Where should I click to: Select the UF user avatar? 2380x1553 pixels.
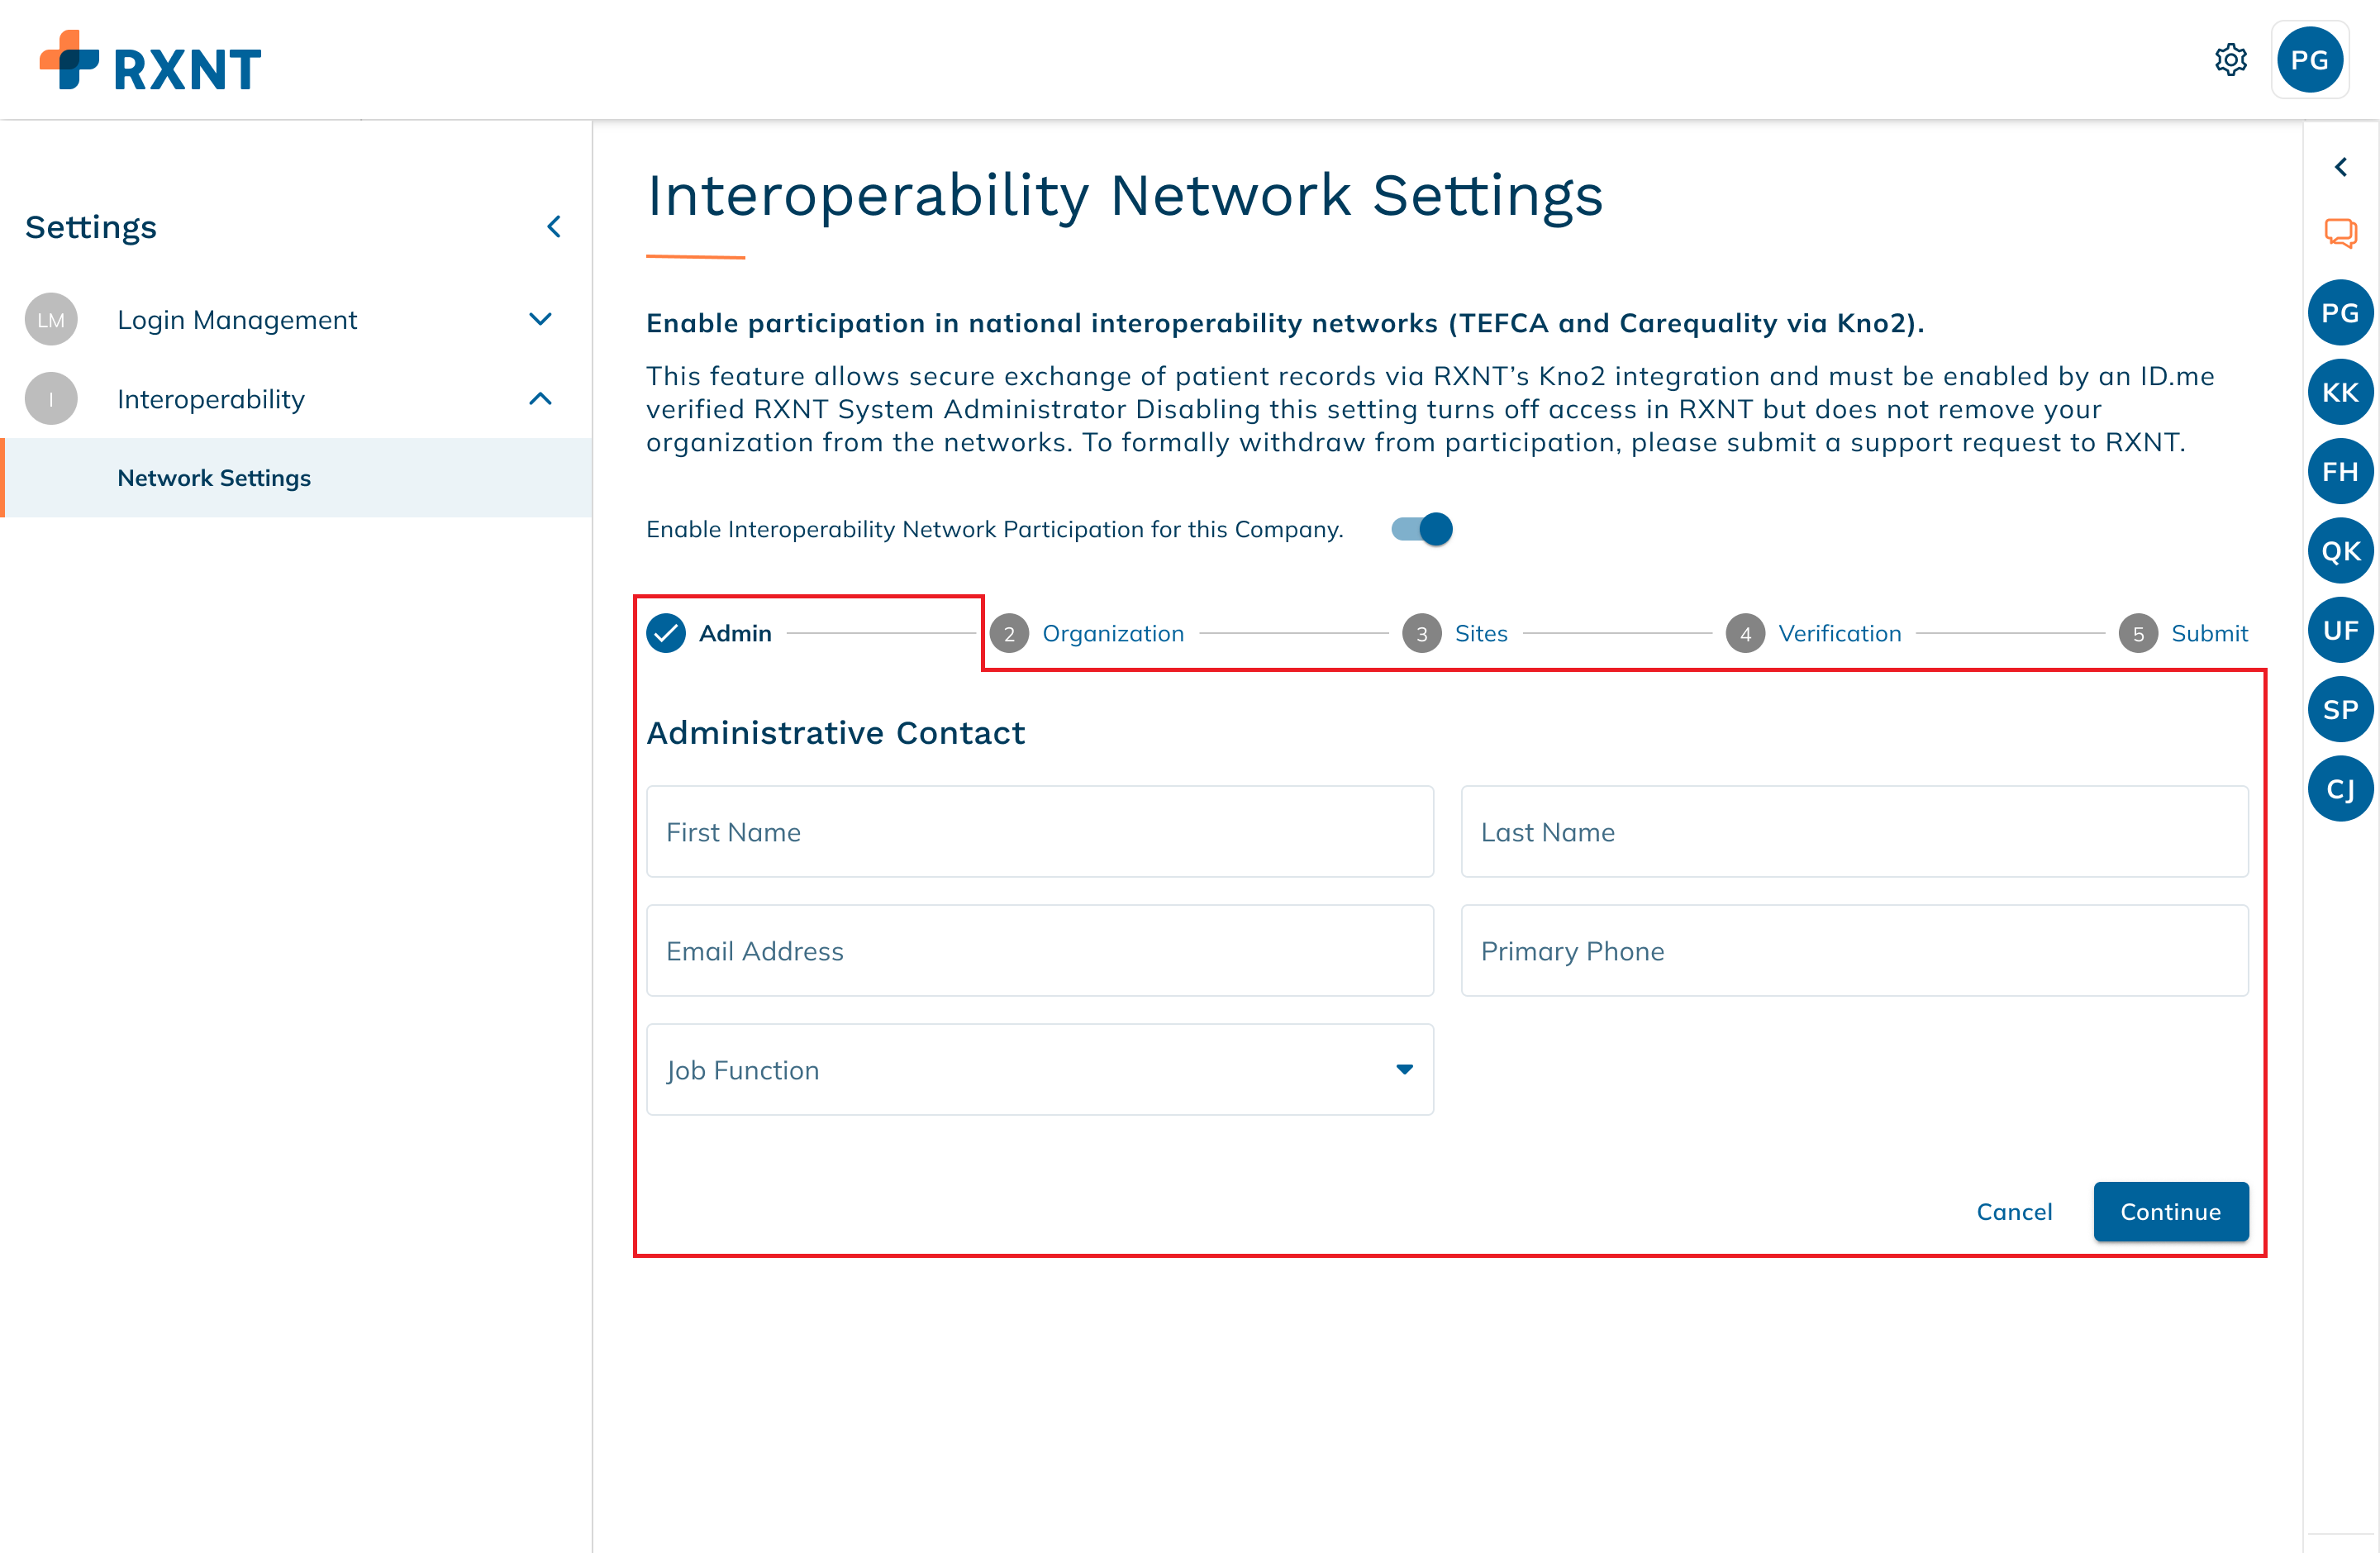[2341, 630]
